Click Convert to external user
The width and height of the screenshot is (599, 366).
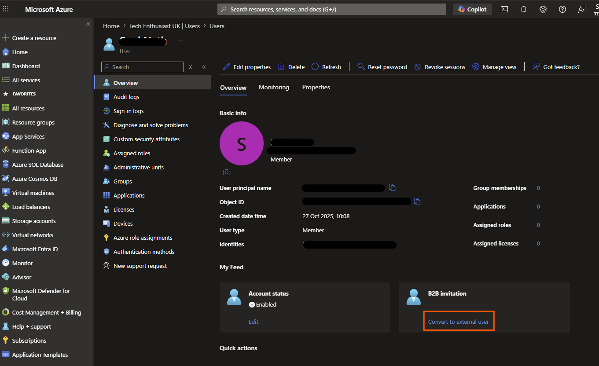tap(459, 322)
